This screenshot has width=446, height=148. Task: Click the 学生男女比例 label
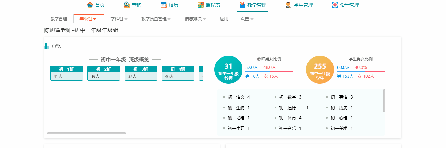tap(361, 59)
